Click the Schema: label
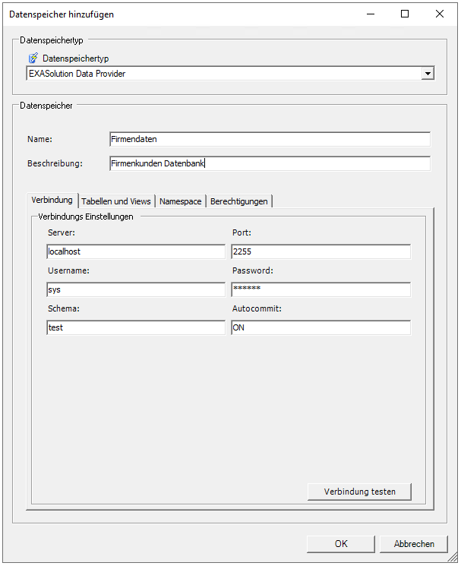The image size is (461, 566). [x=64, y=308]
